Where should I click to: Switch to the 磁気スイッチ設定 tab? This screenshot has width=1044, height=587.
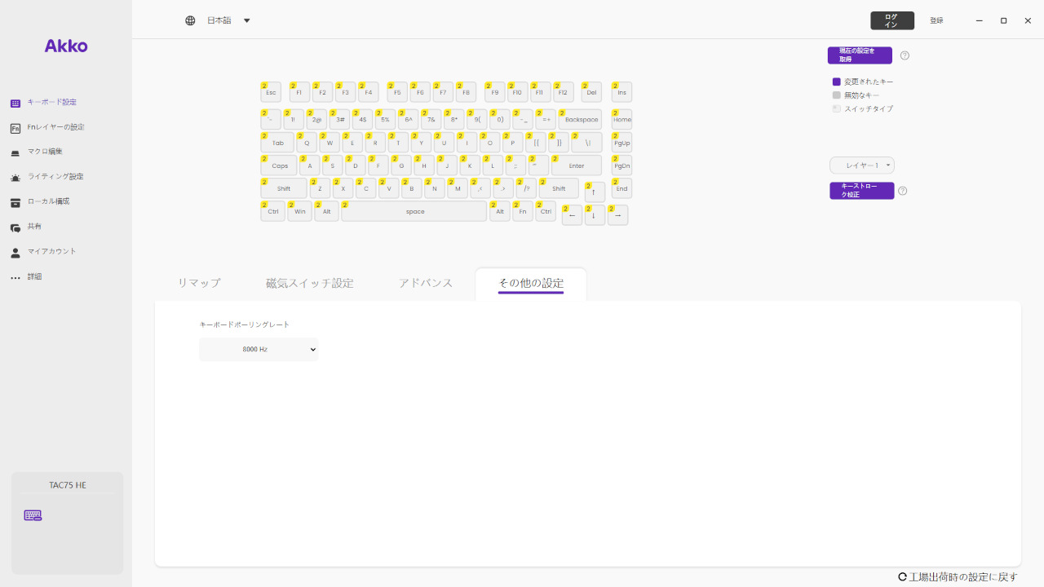pos(309,283)
